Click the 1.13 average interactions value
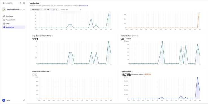The width and height of the screenshot is (208, 104). [35, 39]
